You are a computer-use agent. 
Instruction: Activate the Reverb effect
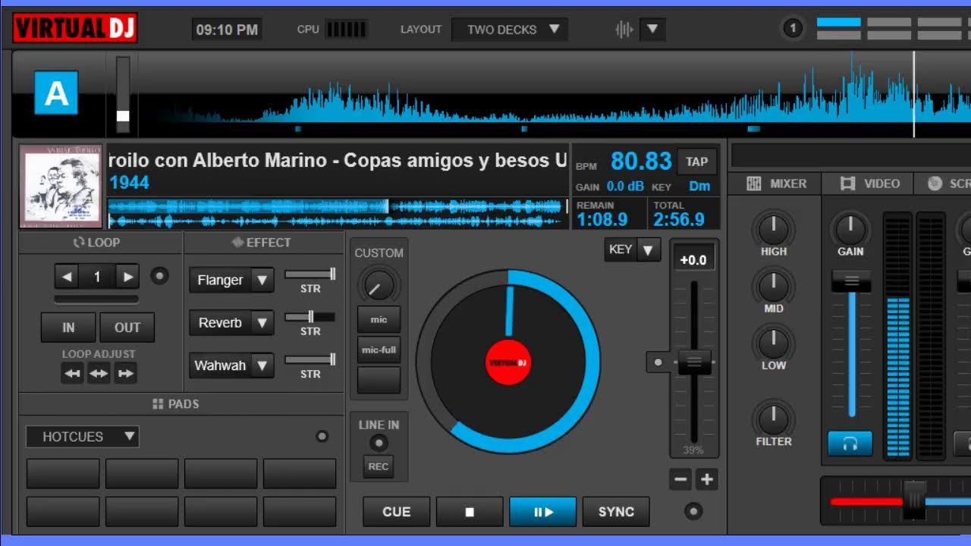pyautogui.click(x=220, y=322)
